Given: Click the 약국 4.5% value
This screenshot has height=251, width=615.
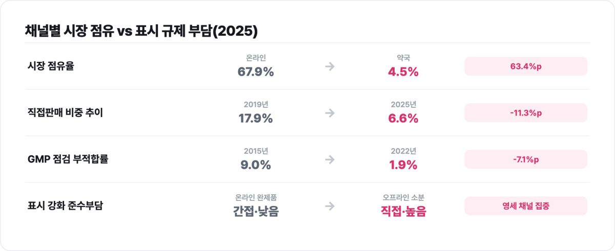Looking at the screenshot, I should click(403, 72).
